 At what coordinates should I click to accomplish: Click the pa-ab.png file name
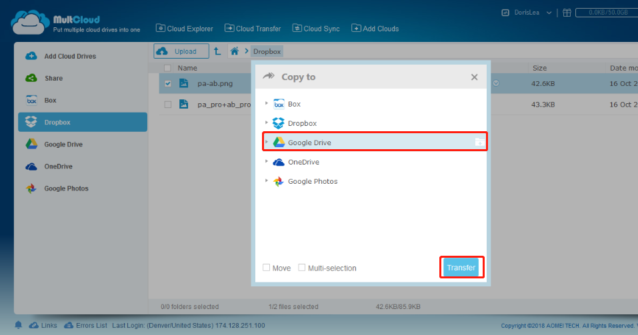(215, 83)
